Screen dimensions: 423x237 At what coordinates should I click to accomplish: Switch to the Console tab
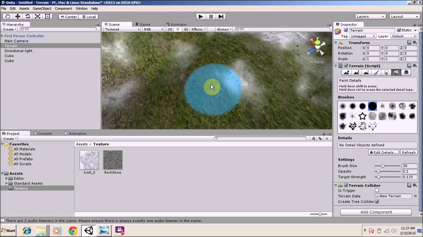(x=43, y=133)
